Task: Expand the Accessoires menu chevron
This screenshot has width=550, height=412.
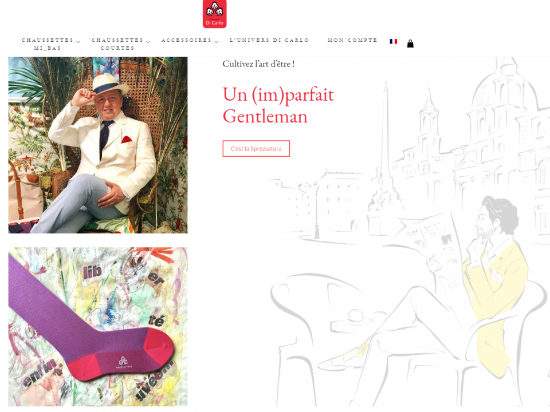Action: coord(217,42)
